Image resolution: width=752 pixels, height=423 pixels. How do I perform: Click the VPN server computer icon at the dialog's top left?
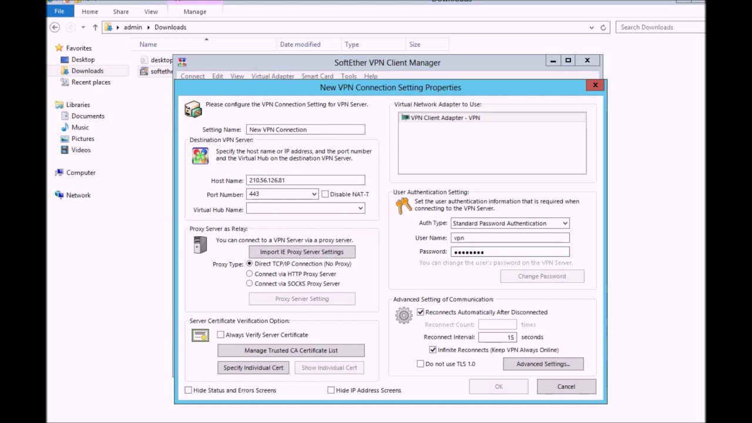[193, 109]
